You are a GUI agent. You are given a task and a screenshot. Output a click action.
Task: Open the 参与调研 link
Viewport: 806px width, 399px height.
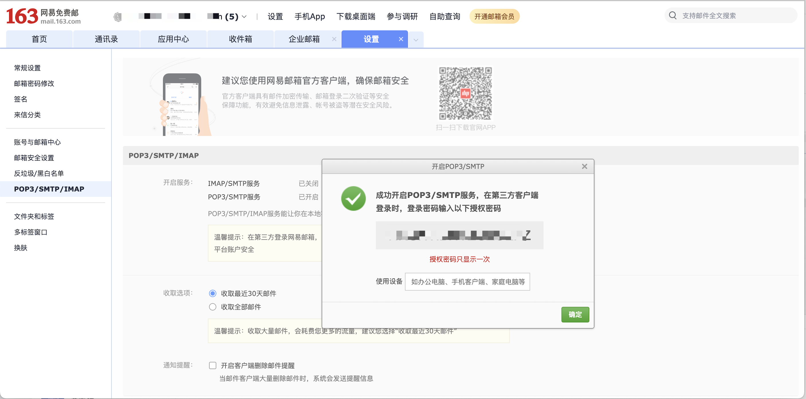(x=402, y=16)
